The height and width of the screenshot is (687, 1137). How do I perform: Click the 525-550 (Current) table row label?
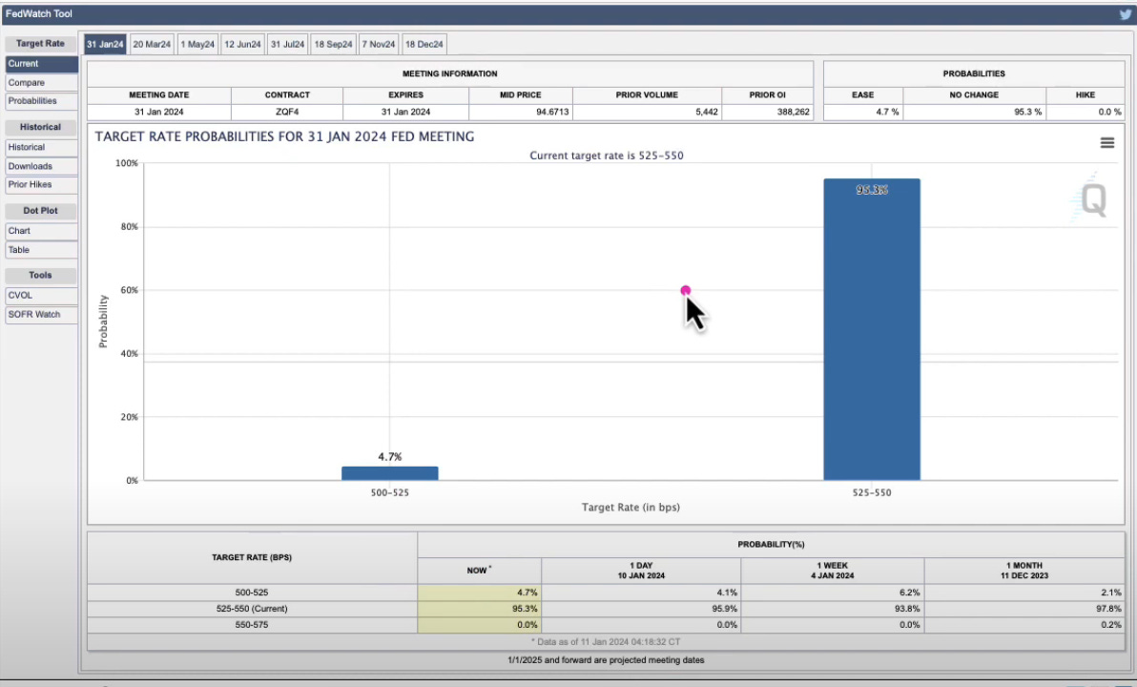click(x=252, y=609)
